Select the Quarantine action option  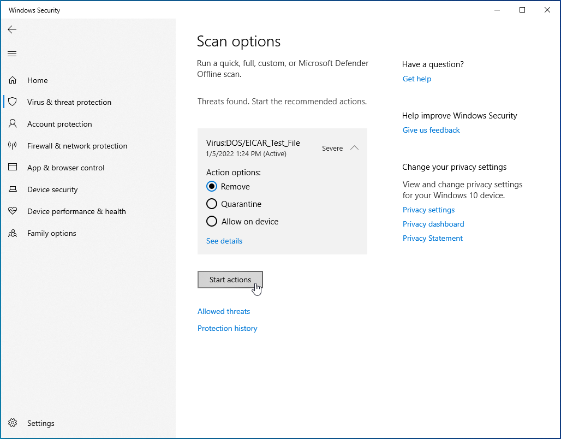[x=212, y=204]
